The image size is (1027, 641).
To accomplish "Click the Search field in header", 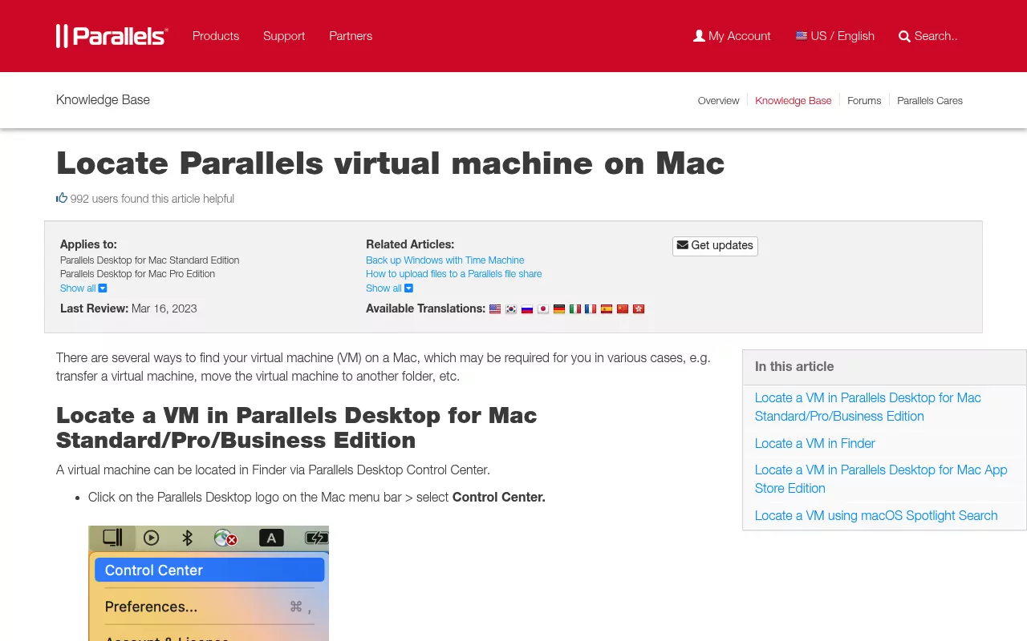I will (928, 36).
